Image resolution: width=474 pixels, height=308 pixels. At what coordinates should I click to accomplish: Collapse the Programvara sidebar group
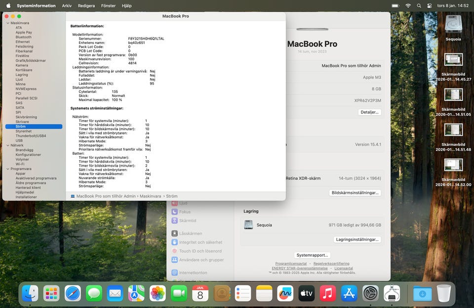coord(7,169)
